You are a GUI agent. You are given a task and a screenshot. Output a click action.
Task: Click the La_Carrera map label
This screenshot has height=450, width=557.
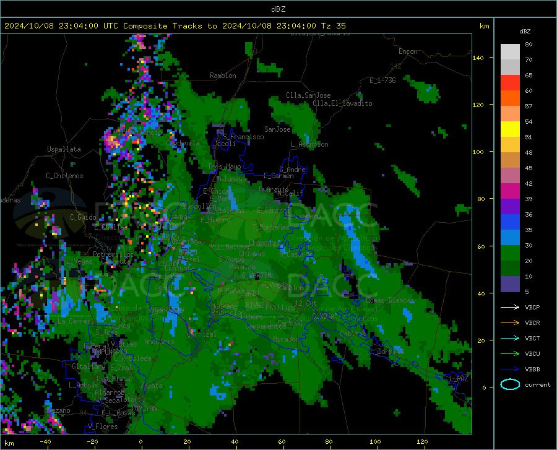76,321
